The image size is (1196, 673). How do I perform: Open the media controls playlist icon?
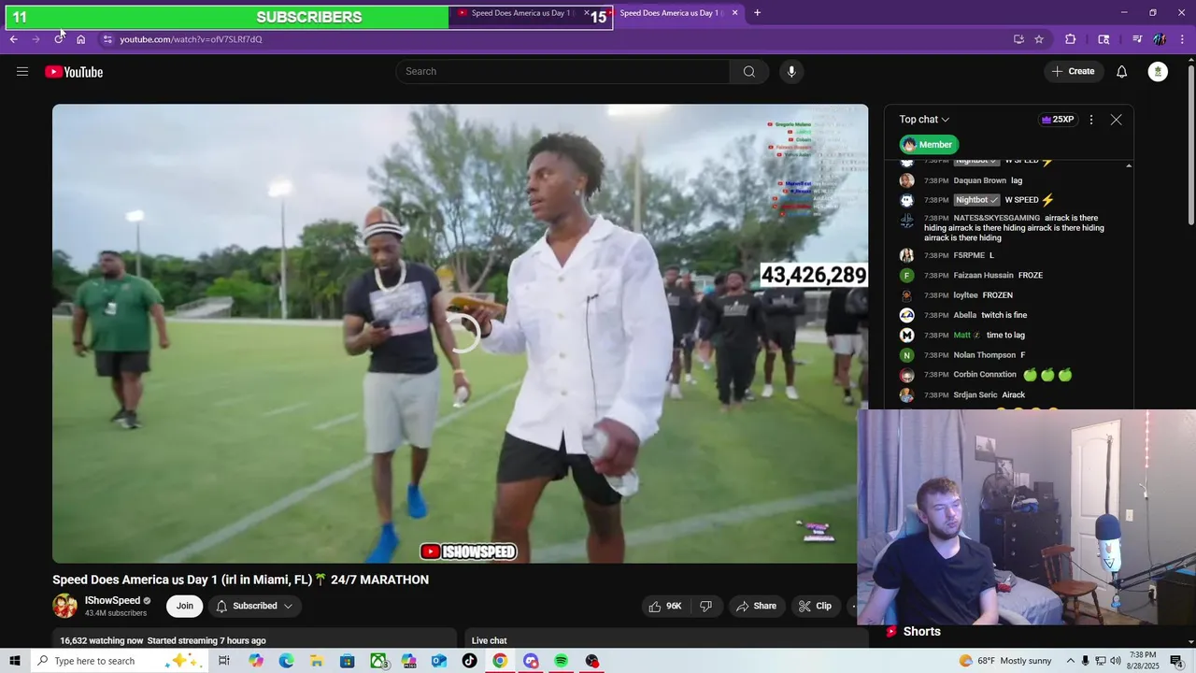click(x=1137, y=39)
